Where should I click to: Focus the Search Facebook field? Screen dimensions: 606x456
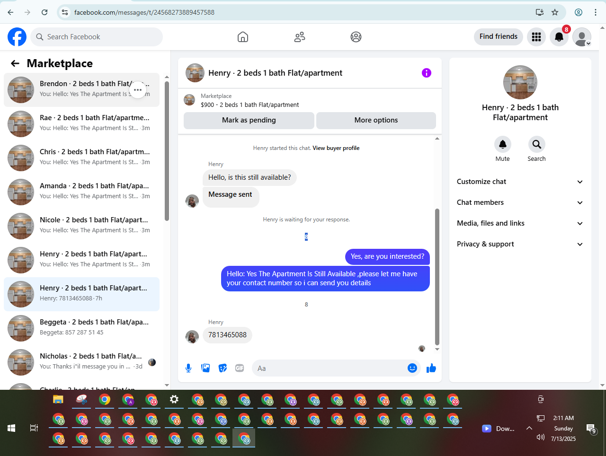97,37
